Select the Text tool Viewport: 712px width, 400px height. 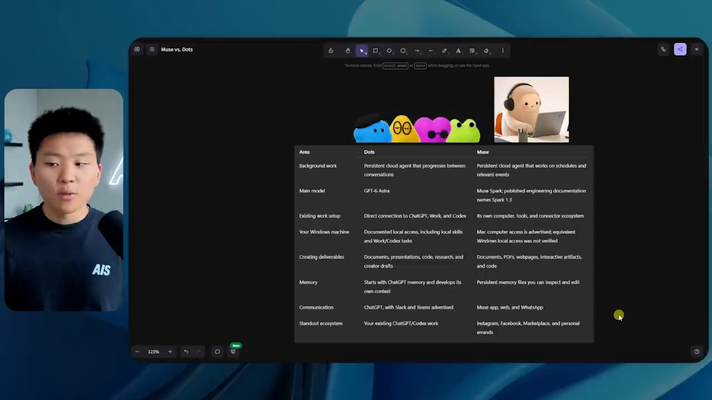pyautogui.click(x=458, y=51)
